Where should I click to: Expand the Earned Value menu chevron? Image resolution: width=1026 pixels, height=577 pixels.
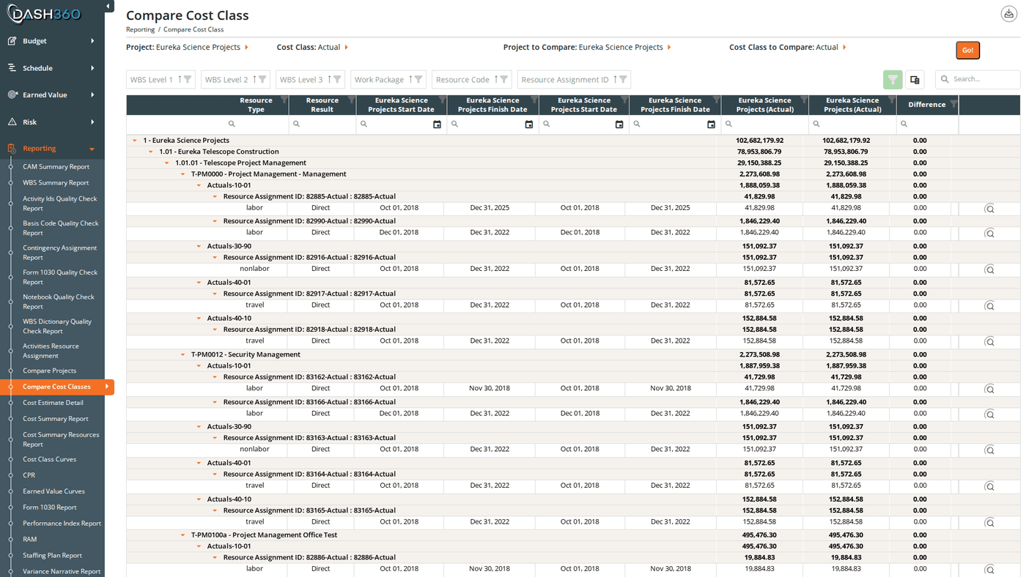(92, 94)
